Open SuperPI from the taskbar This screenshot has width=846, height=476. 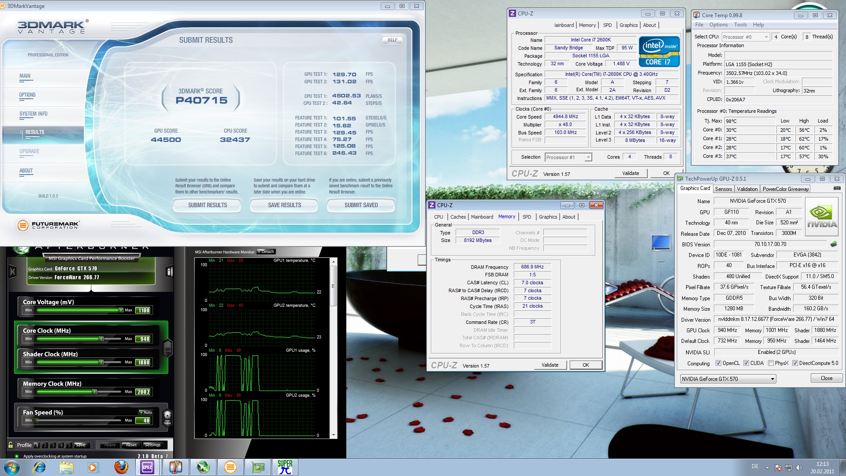285,467
